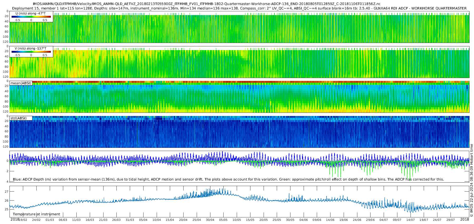
Task: Click the V velocity colorbar legend
Action: click(x=31, y=52)
